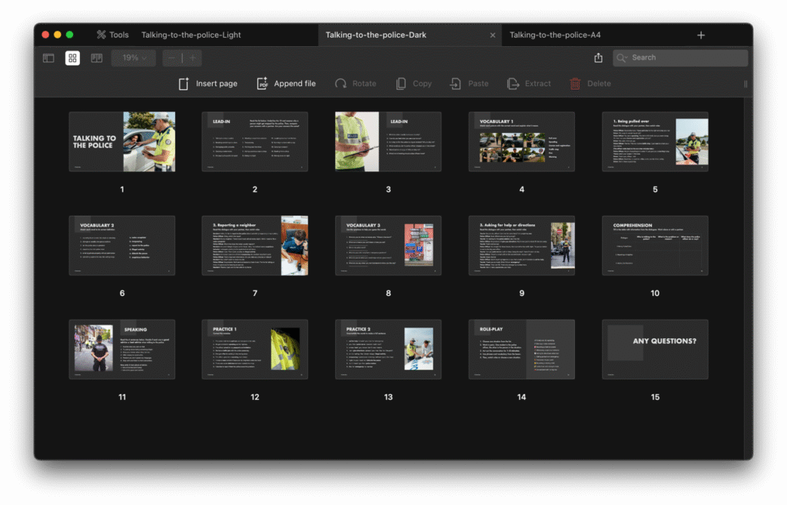Toggle the sidebar panel view
Image resolution: width=787 pixels, height=505 pixels.
click(48, 58)
